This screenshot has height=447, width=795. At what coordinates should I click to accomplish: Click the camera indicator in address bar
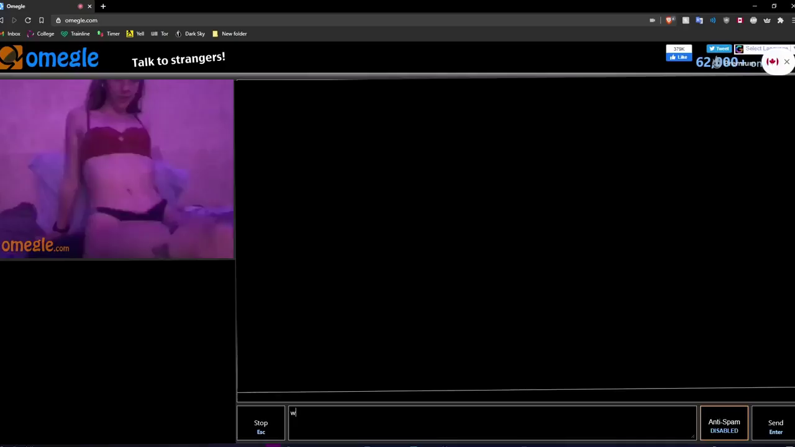[652, 20]
